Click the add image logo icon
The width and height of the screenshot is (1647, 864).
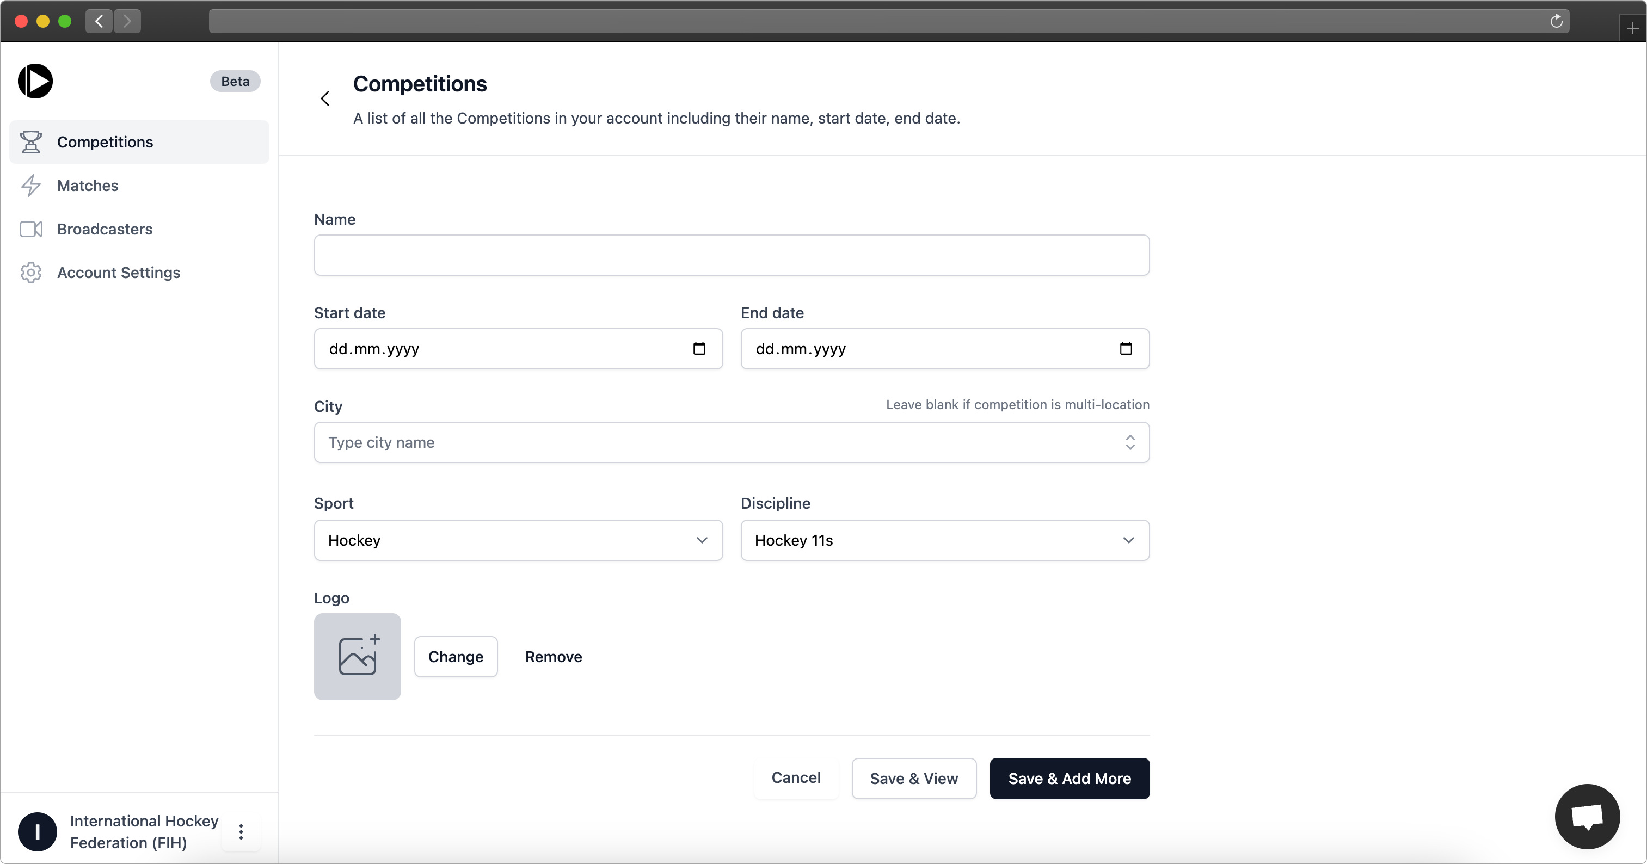[357, 656]
